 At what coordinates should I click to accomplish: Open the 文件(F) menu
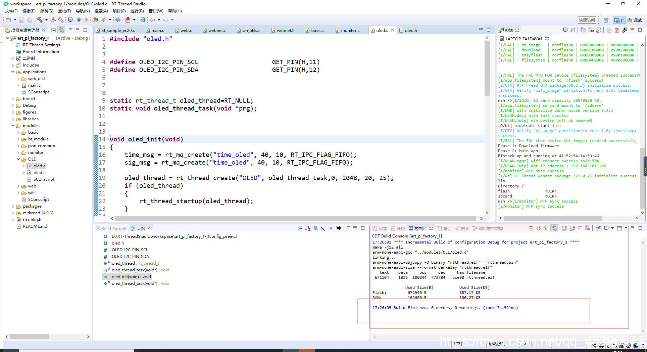(11, 11)
